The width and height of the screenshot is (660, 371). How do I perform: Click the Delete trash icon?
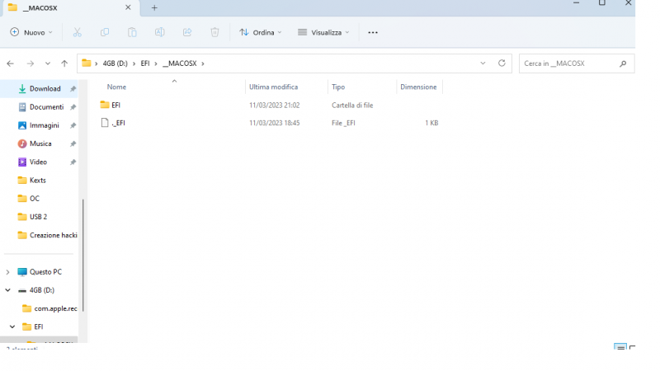(x=214, y=32)
